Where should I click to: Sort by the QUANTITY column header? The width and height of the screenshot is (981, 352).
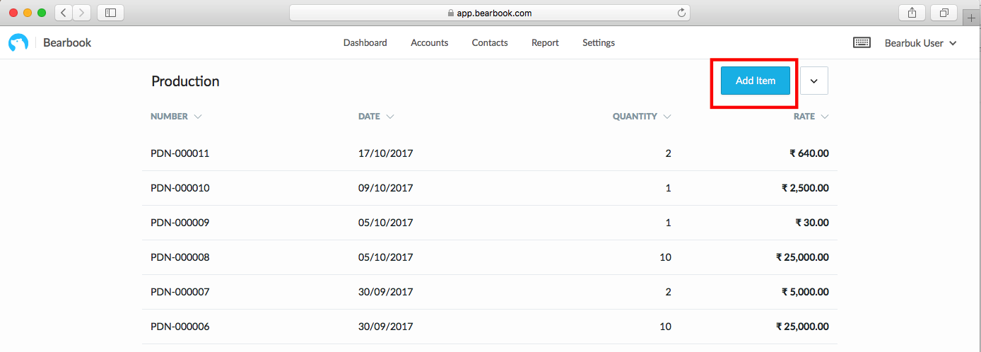point(642,117)
